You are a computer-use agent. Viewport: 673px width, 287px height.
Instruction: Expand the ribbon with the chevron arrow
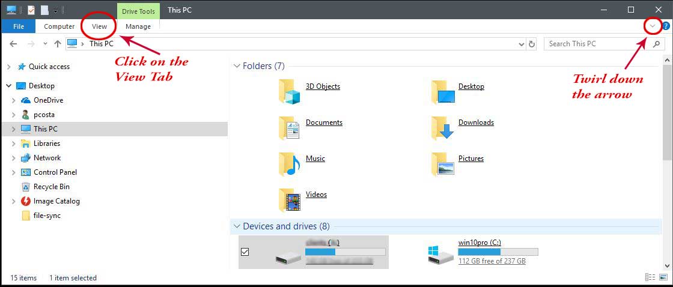tap(653, 26)
